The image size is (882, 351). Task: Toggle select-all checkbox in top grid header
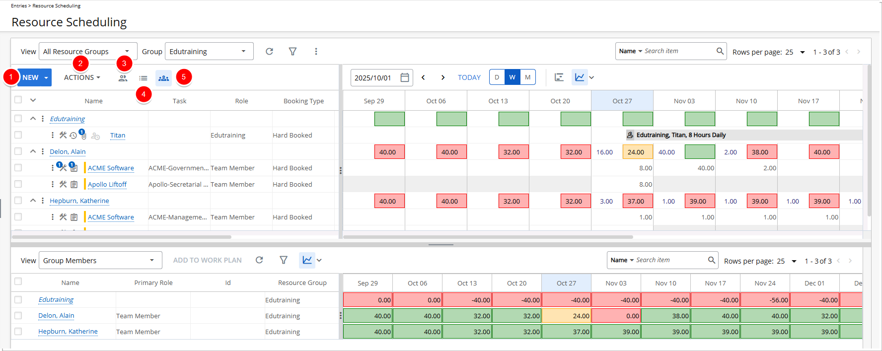click(x=18, y=100)
